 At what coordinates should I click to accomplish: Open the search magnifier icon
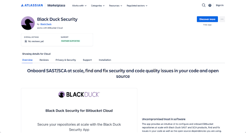click(x=204, y=5)
